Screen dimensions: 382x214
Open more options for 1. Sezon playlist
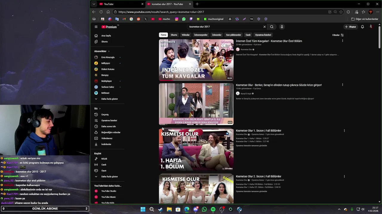coord(344,130)
